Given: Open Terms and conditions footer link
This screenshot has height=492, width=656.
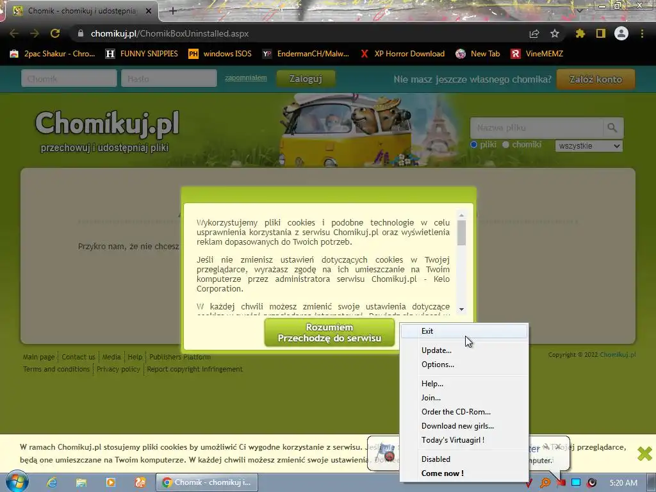Looking at the screenshot, I should pos(56,369).
